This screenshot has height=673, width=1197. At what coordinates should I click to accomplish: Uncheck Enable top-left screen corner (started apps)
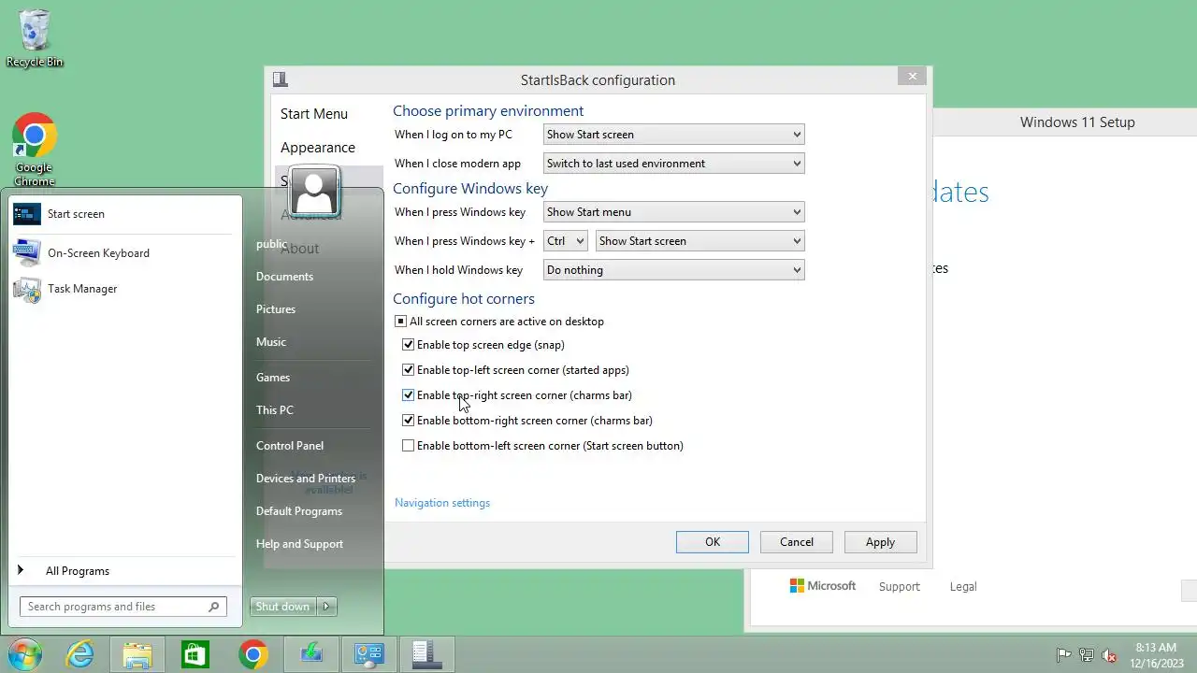[408, 370]
